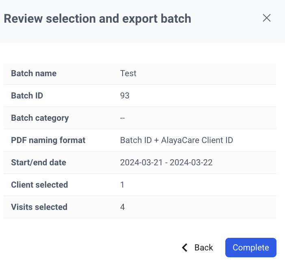Screen dimensions: 285x265
Task: Click the Client selected count of 1
Action: 122,185
